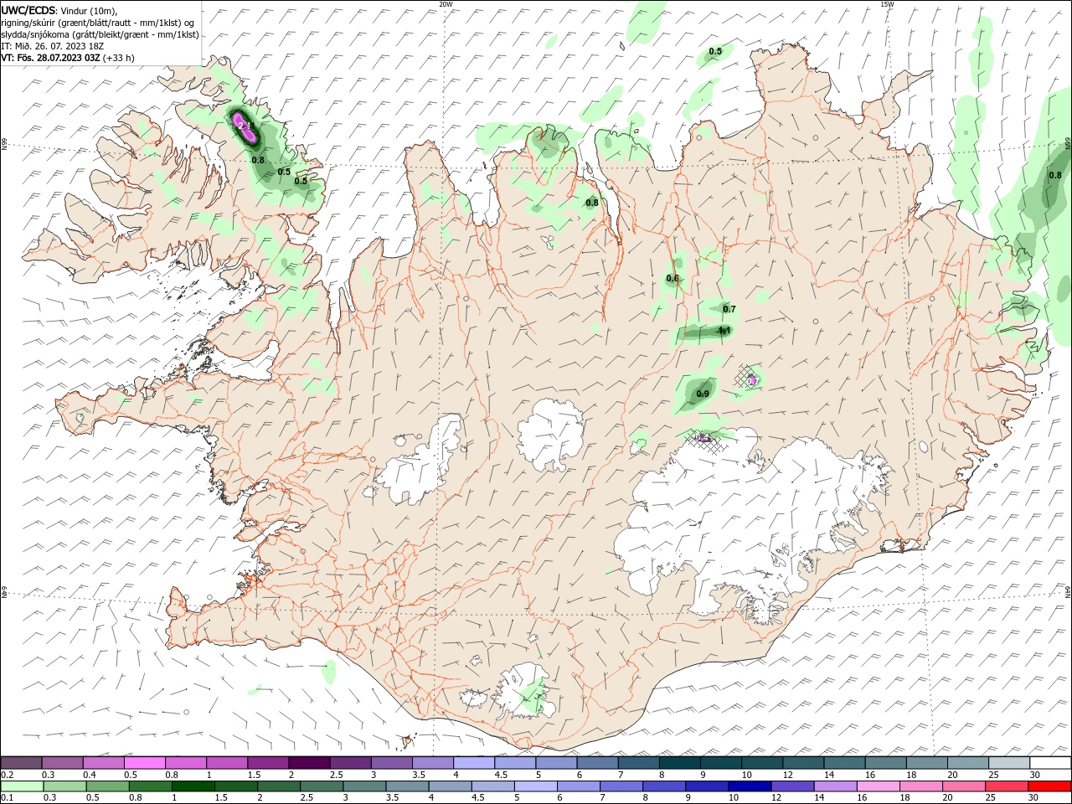Click the bright red 30 swatch in the rain scale
The image size is (1072, 804).
[x=1050, y=786]
